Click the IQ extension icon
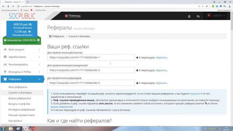The height and width of the screenshot is (131, 233). [225, 6]
